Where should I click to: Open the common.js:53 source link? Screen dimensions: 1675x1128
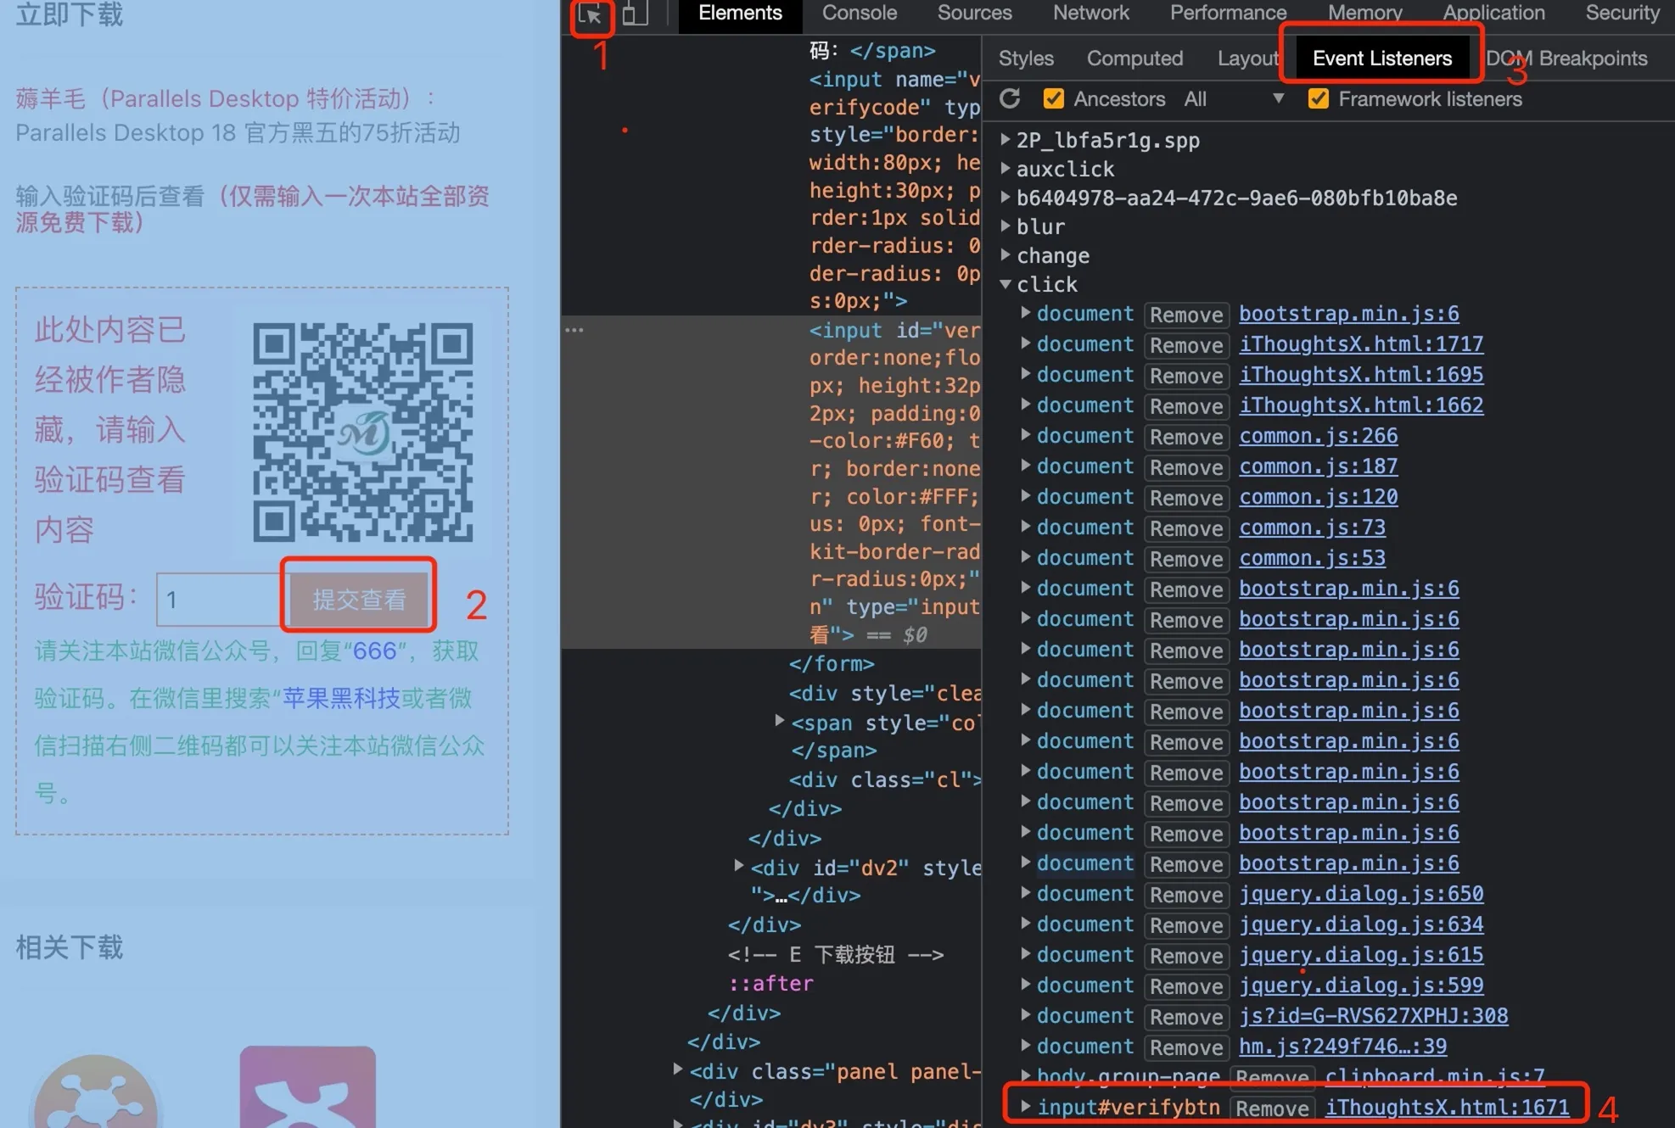pos(1312,557)
